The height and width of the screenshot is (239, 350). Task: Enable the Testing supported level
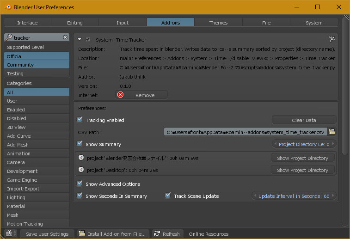point(37,74)
